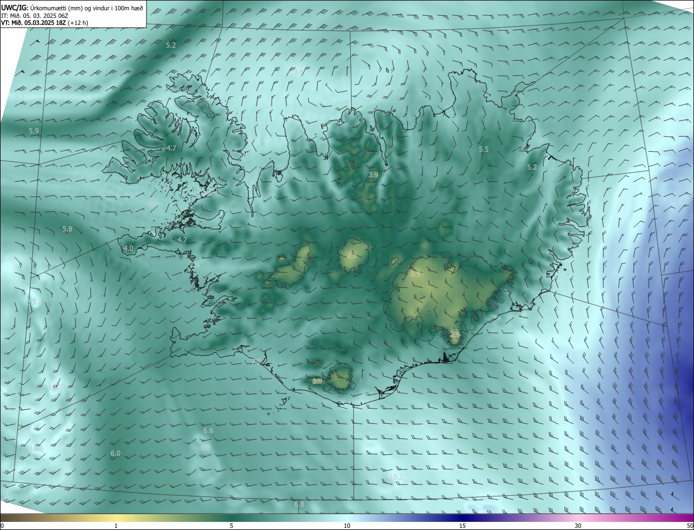The image size is (694, 530).
Task: Click the value 2.6 on Hofsjökull glacier
Action: pyautogui.click(x=352, y=255)
